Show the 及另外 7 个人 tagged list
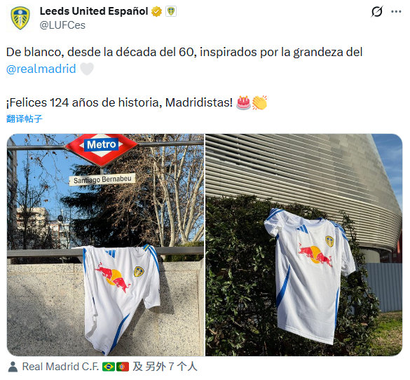Image resolution: width=410 pixels, height=380 pixels. click(x=165, y=367)
